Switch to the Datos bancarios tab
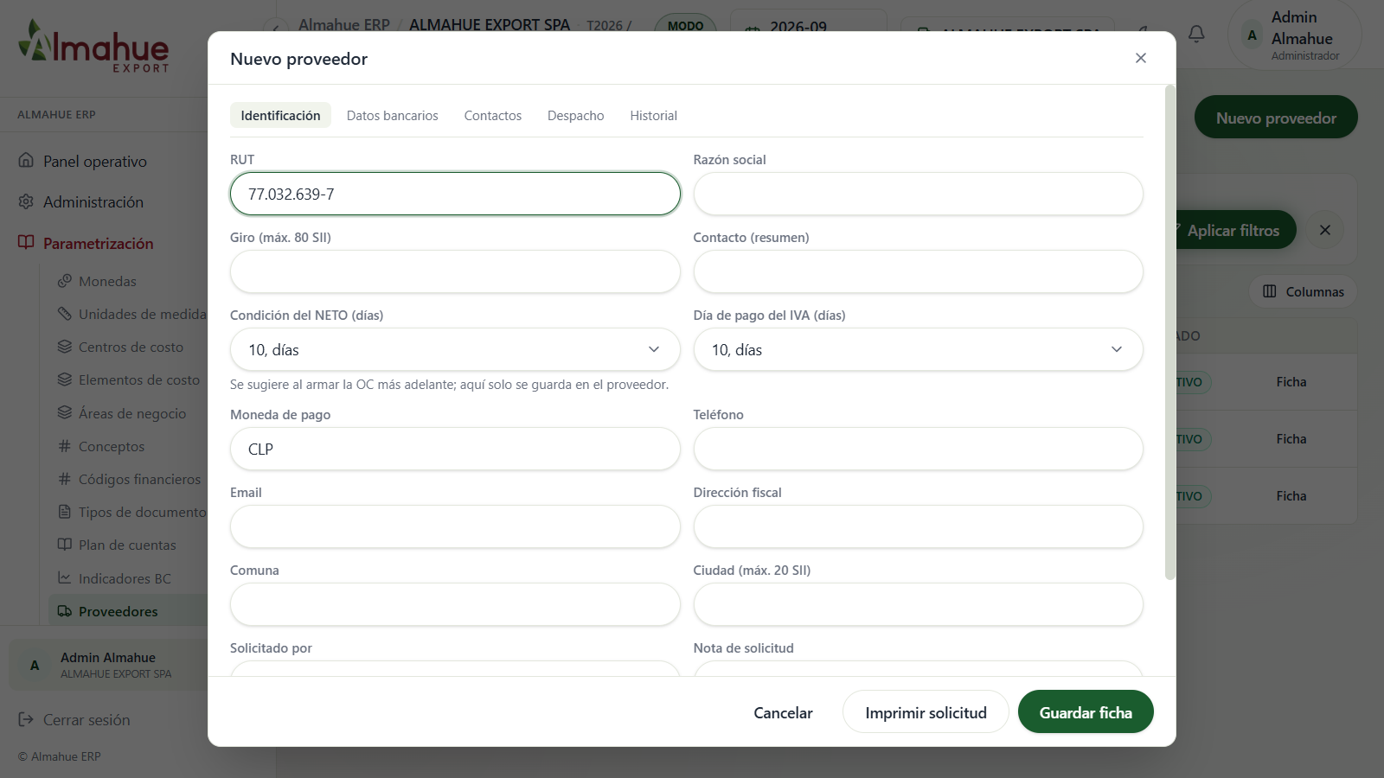 coord(392,115)
